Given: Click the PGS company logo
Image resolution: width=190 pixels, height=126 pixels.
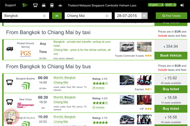Looking at the screenshot, I should point(26,53).
